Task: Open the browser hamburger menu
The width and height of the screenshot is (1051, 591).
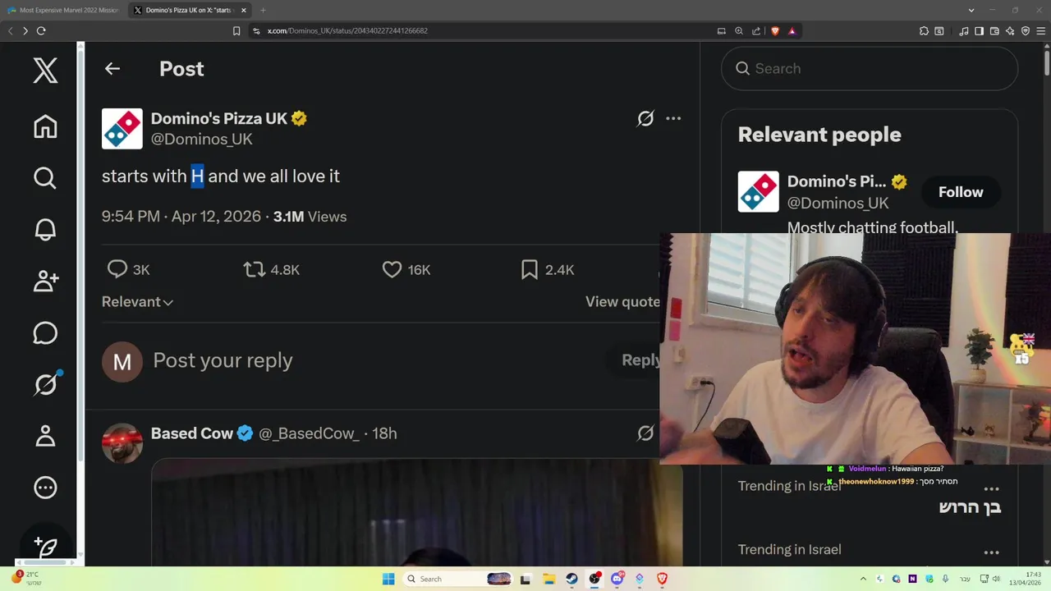Action: click(1040, 31)
